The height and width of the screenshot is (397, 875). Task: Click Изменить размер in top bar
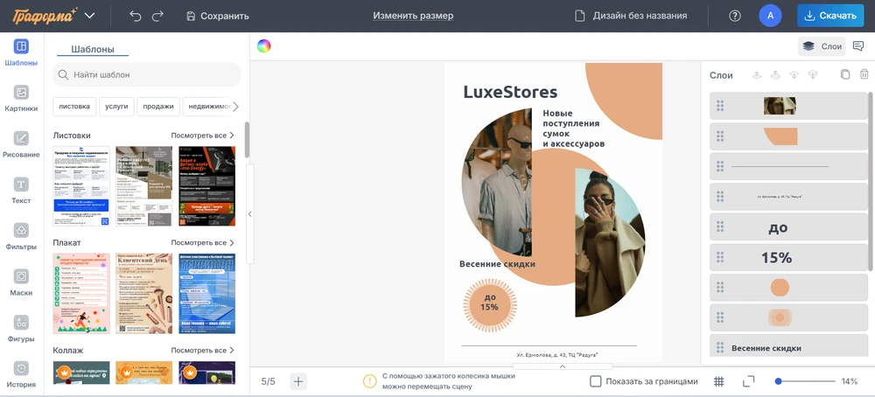pos(413,16)
